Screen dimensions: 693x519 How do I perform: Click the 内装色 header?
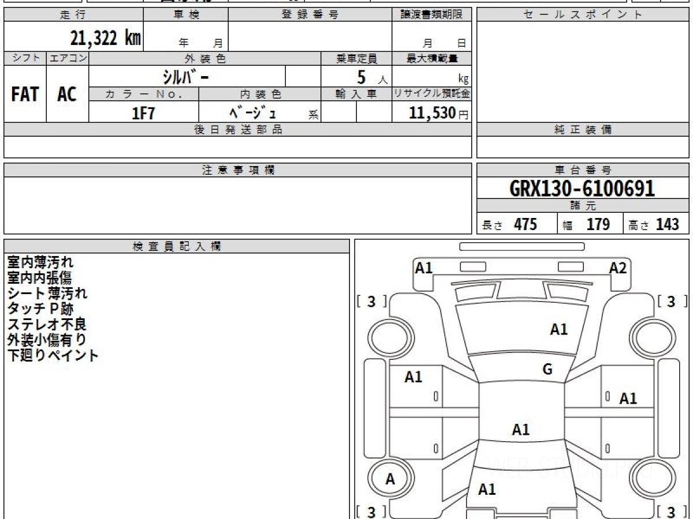[260, 94]
